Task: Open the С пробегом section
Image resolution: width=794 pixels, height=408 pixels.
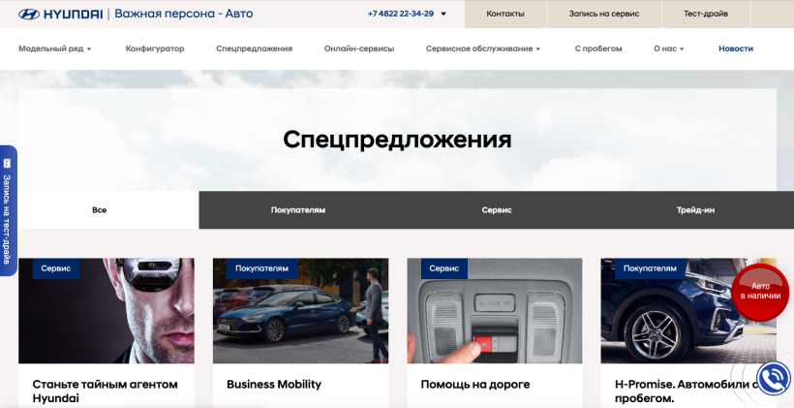Action: point(598,48)
